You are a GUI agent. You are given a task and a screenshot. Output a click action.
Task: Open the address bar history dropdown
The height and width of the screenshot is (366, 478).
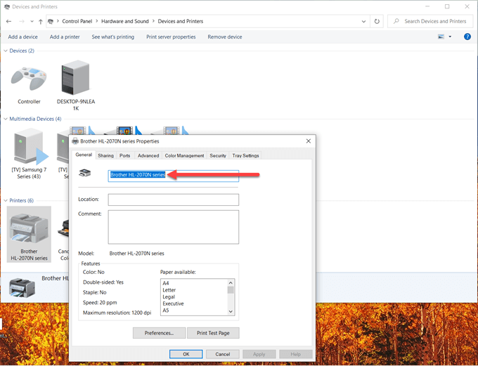click(x=363, y=21)
